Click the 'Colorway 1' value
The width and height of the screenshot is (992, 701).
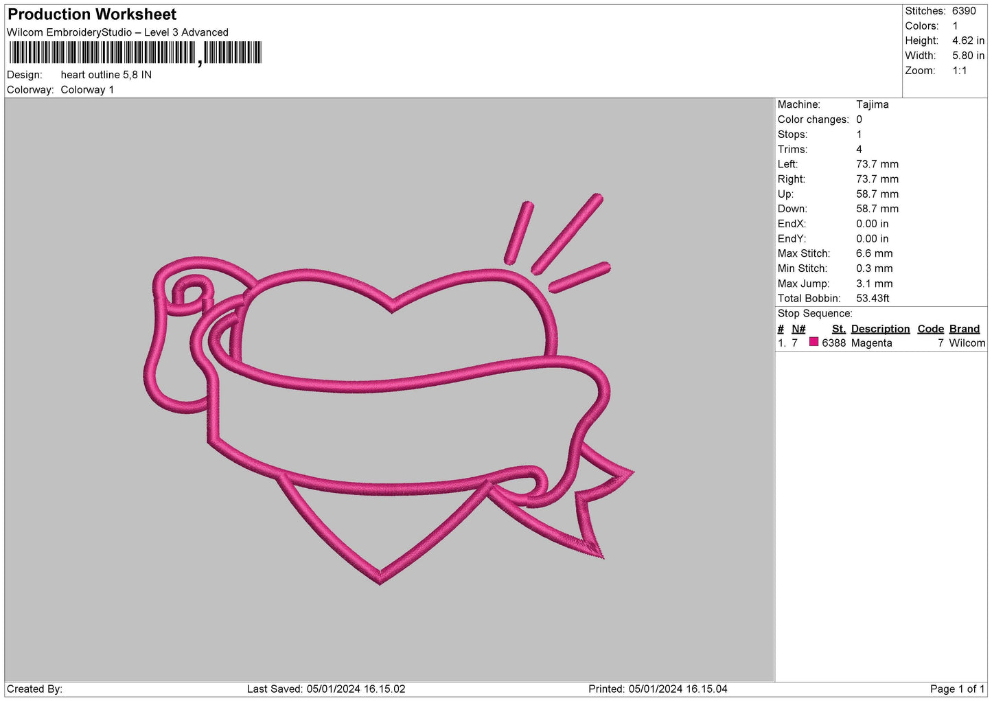click(87, 90)
